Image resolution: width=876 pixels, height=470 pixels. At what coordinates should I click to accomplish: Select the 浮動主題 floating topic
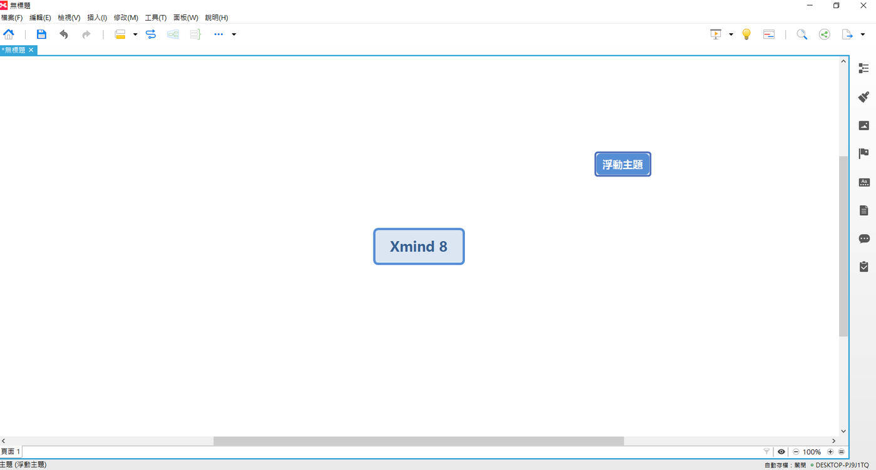pos(623,165)
